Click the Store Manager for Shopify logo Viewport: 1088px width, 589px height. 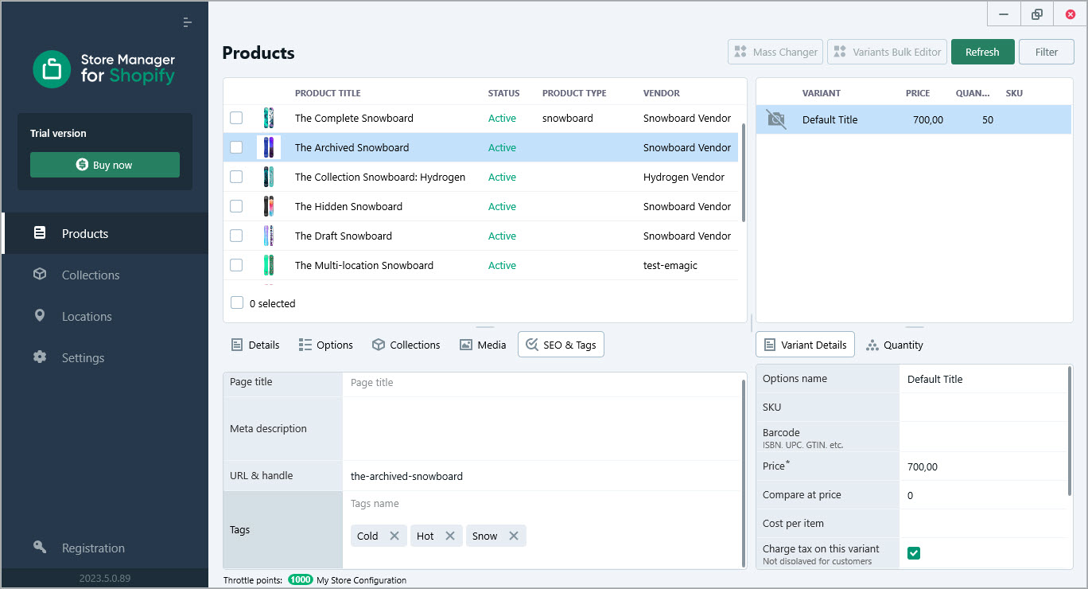tap(104, 69)
